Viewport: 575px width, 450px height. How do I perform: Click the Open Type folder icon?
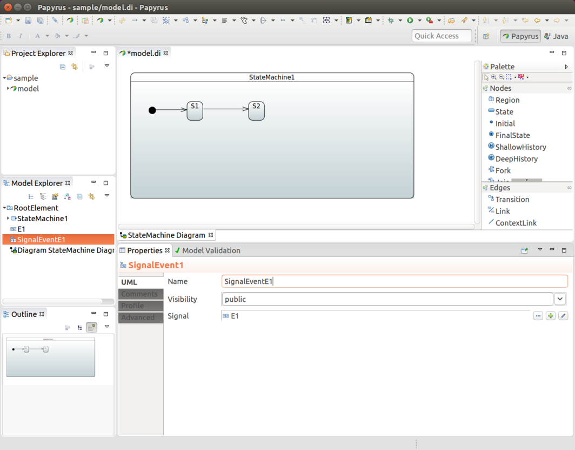click(451, 21)
